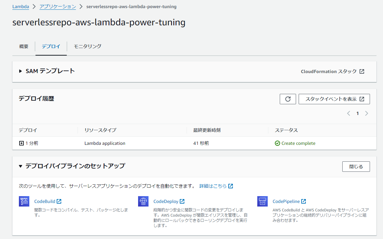This screenshot has height=239, width=383.
Task: Open the CloudFormation スタック link
Action: pos(333,71)
